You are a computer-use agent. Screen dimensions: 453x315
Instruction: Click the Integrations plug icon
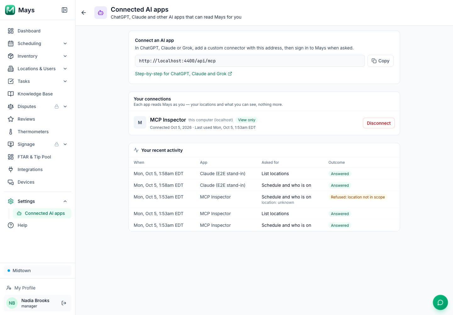click(11, 169)
